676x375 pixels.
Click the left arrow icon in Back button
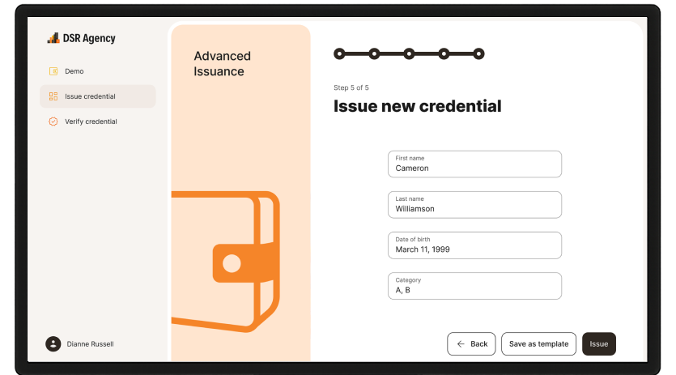(461, 344)
